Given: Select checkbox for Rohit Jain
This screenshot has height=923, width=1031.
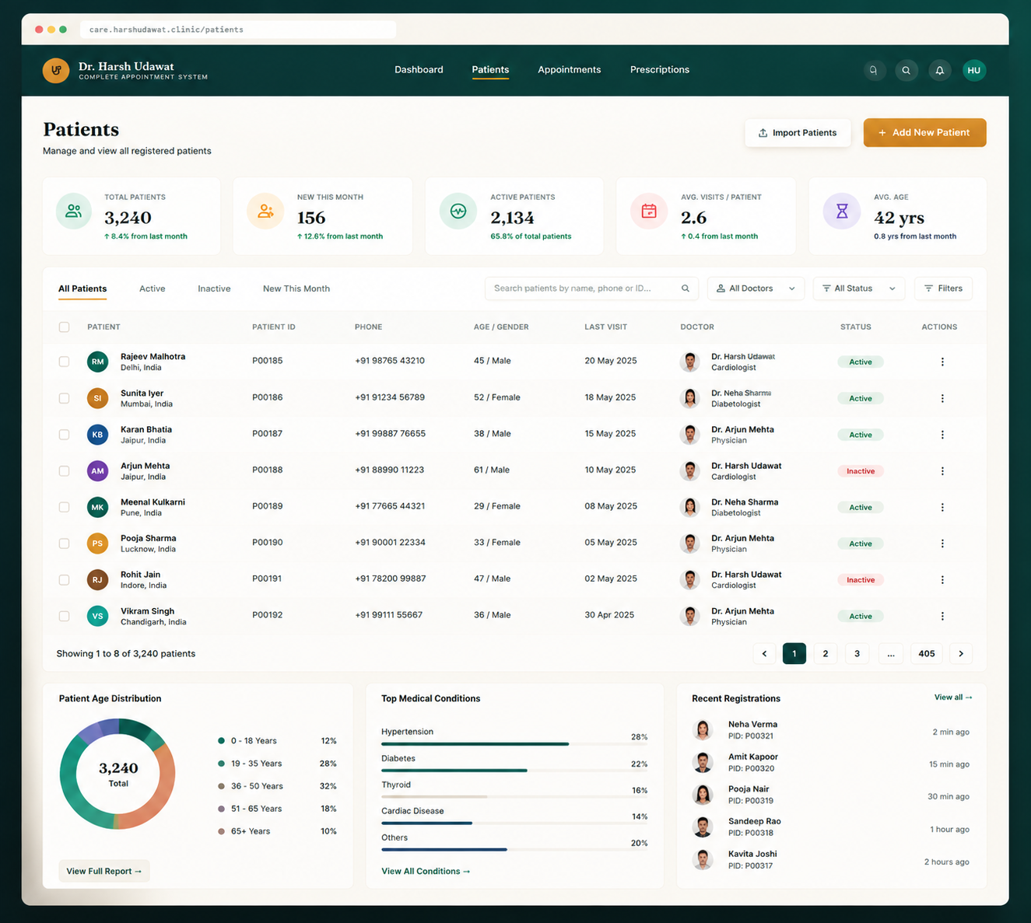Looking at the screenshot, I should pyautogui.click(x=64, y=580).
